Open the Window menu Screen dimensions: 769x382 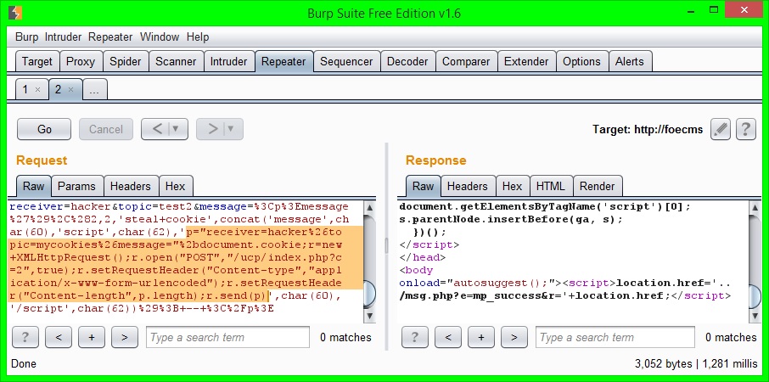click(160, 37)
